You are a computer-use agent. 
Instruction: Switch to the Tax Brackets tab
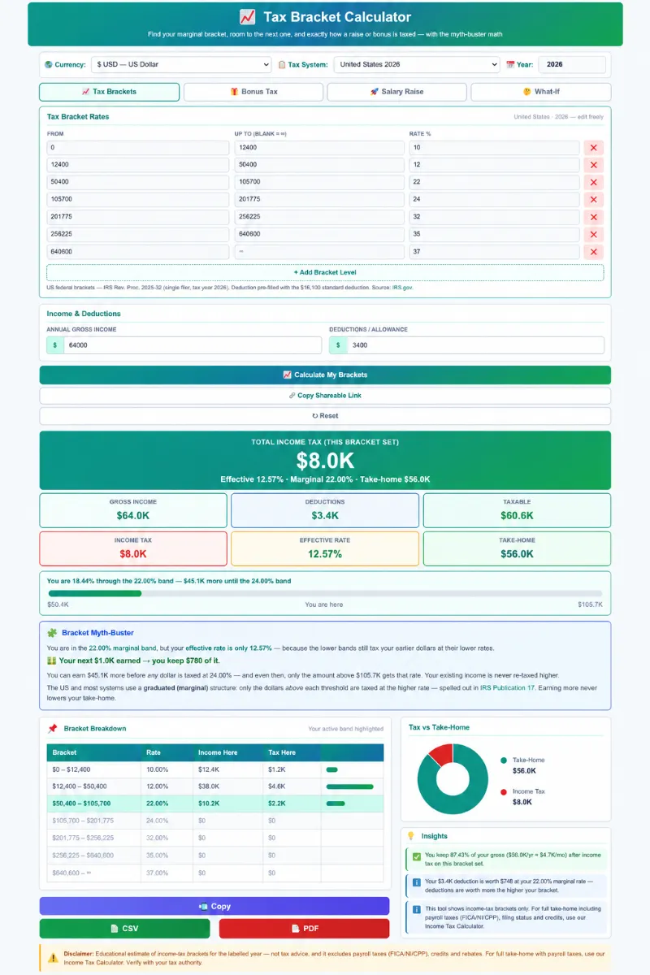109,92
